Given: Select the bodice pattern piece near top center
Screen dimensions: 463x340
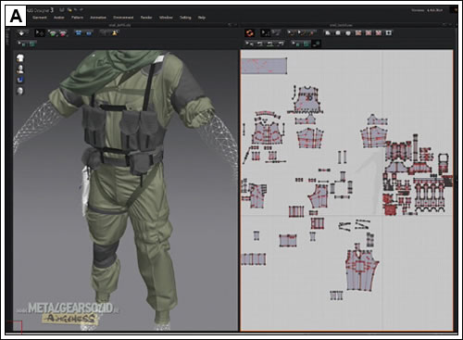Looking at the screenshot, I should [x=307, y=100].
